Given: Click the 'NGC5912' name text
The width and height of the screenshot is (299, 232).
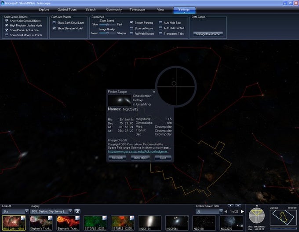Looking at the screenshot, I should pyautogui.click(x=131, y=109).
